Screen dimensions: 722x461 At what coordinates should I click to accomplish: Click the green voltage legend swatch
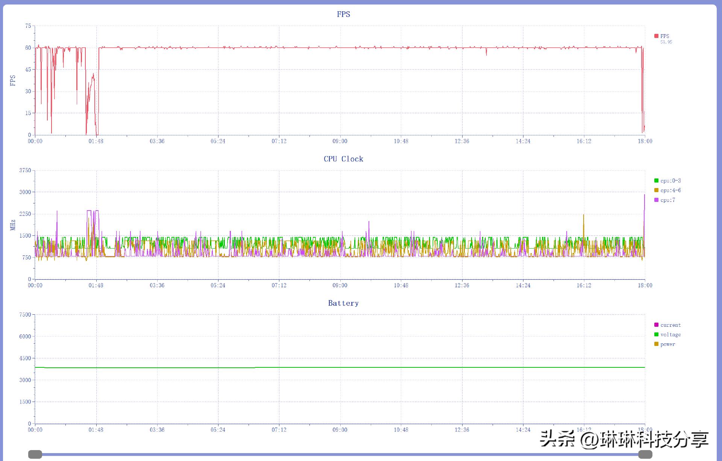tap(656, 334)
